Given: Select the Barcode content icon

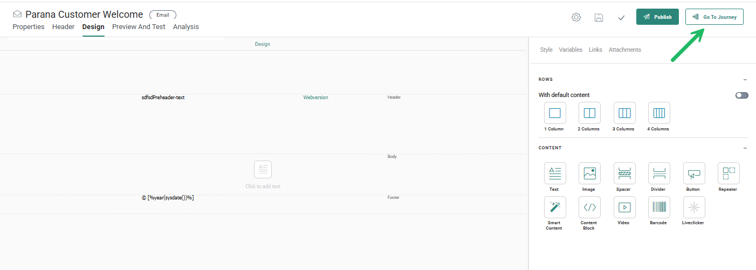Looking at the screenshot, I should (659, 207).
